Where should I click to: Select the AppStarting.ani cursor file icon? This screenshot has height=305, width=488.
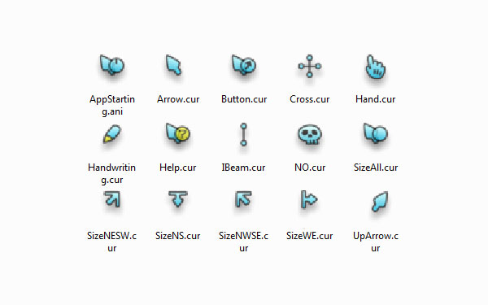[x=112, y=65]
